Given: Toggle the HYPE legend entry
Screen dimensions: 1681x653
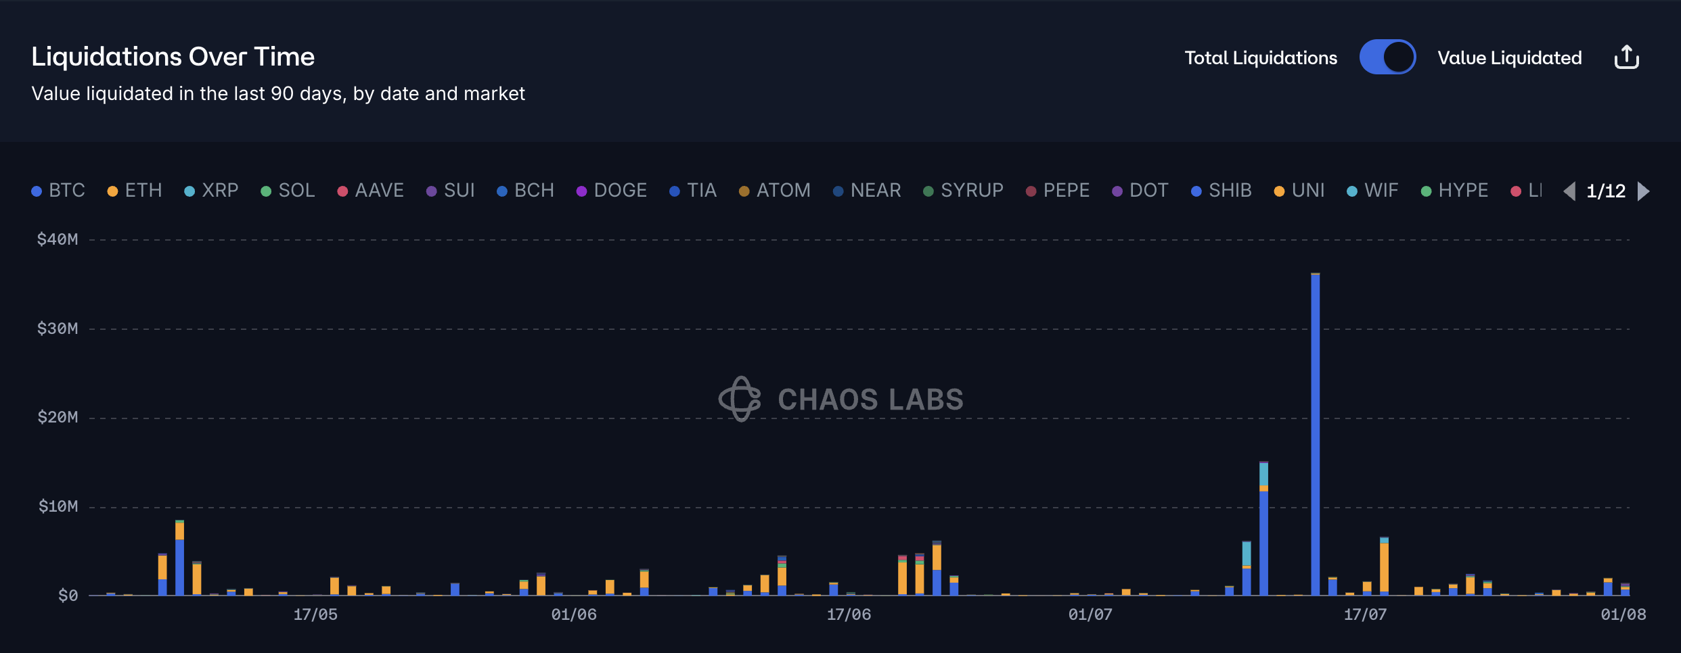Looking at the screenshot, I should tap(1455, 191).
